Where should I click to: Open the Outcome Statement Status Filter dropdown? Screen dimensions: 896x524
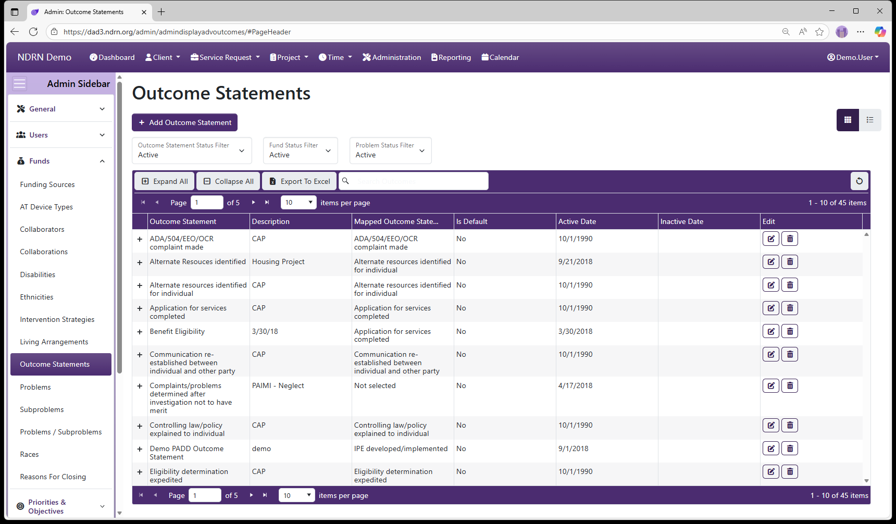[192, 151]
